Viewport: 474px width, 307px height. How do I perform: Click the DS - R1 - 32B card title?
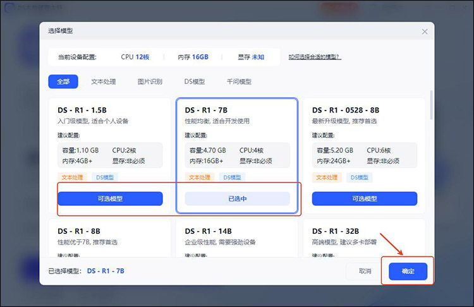pyautogui.click(x=336, y=231)
